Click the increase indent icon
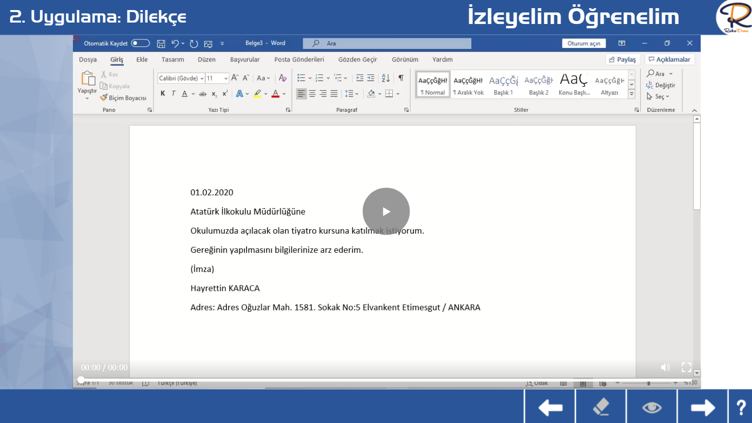The image size is (752, 423). coord(371,78)
